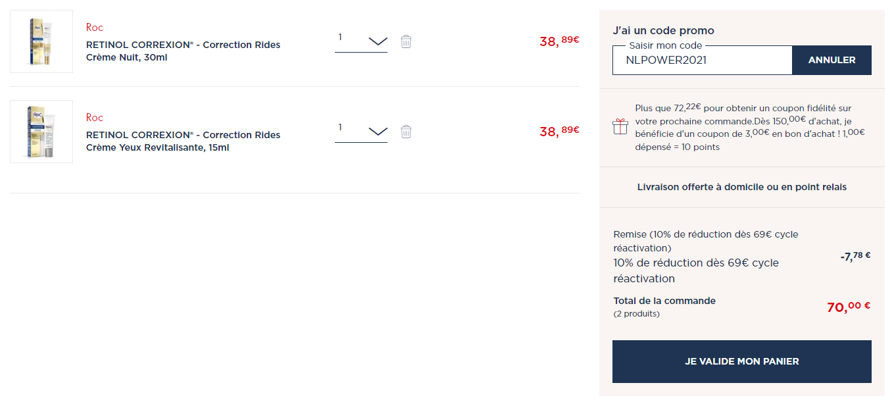
Task: Click the J'ai un code promo heading
Action: click(x=663, y=30)
